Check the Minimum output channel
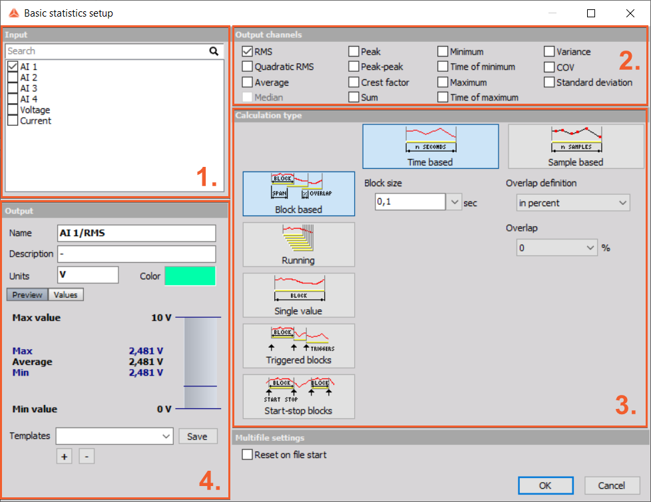Screen dimensions: 651x502 443,51
